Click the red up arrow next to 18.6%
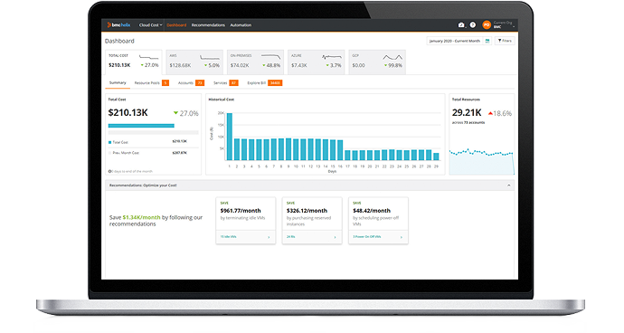The height and width of the screenshot is (333, 624). (490, 113)
